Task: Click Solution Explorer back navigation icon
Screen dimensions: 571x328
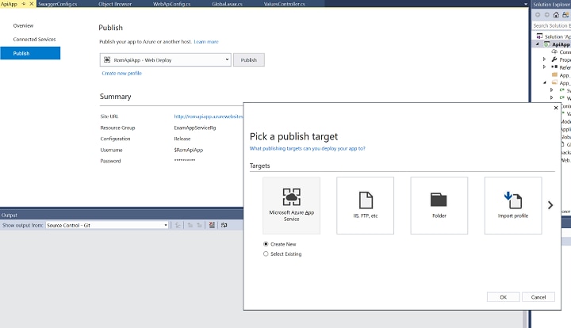Action: point(538,15)
